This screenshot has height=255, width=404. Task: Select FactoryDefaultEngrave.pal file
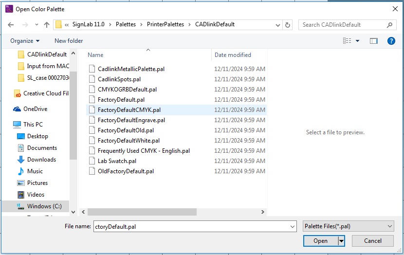(131, 120)
